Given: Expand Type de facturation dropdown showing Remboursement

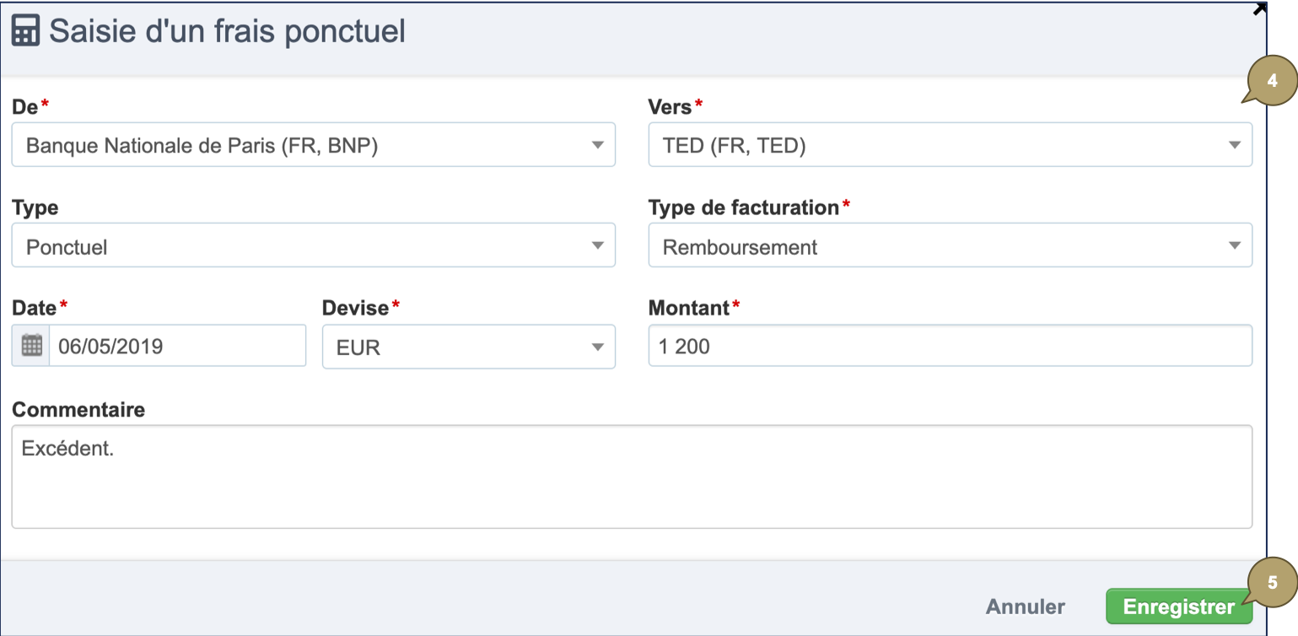Looking at the screenshot, I should 950,246.
